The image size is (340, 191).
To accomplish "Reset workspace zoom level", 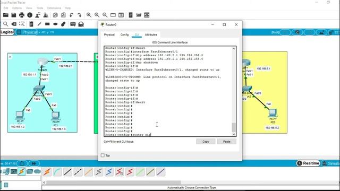I will (x=97, y=15).
